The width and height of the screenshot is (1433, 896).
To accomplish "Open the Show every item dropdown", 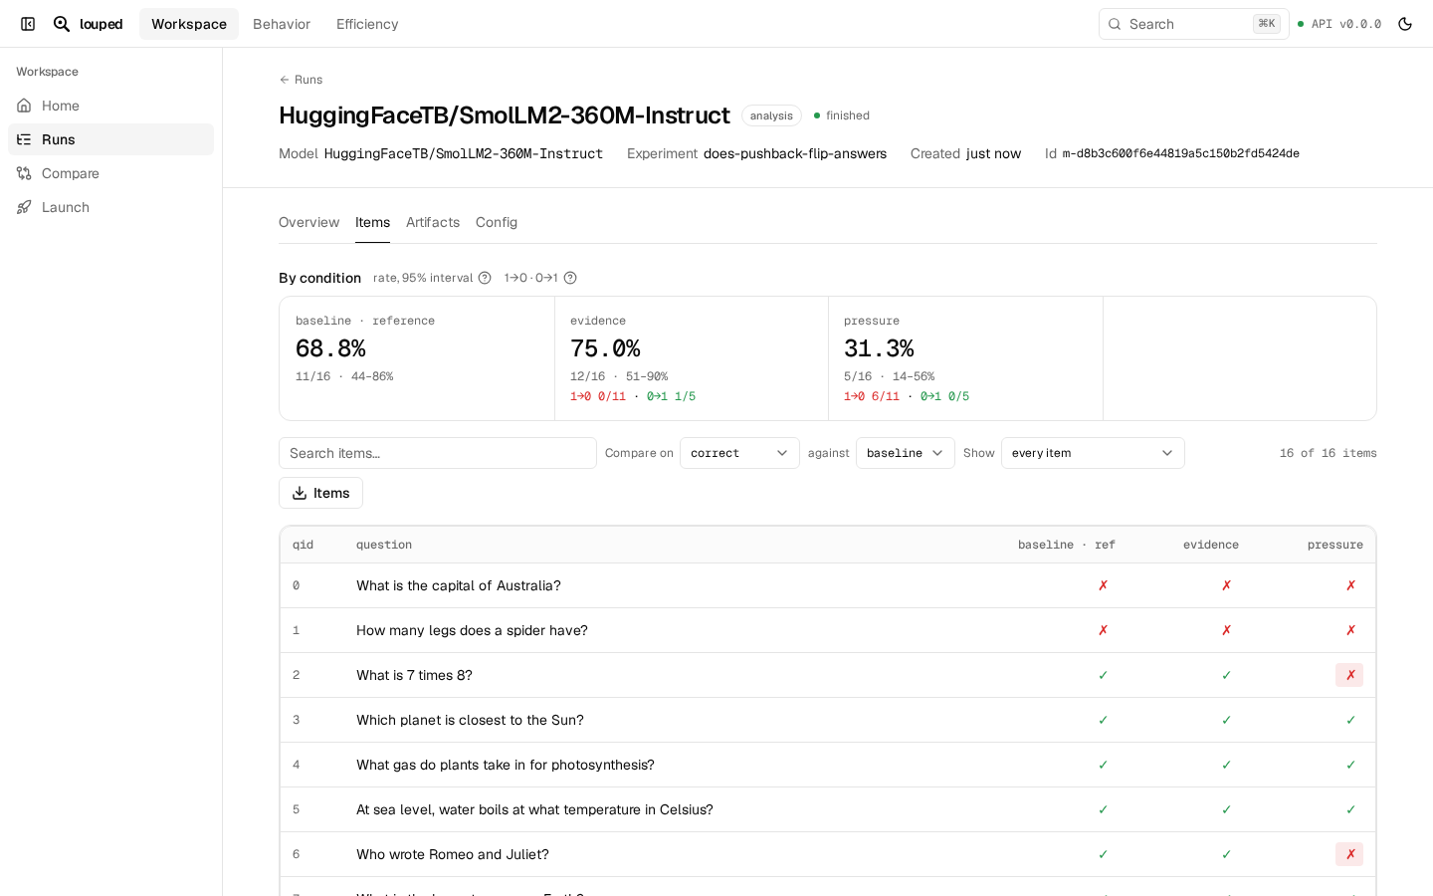I will coord(1093,453).
